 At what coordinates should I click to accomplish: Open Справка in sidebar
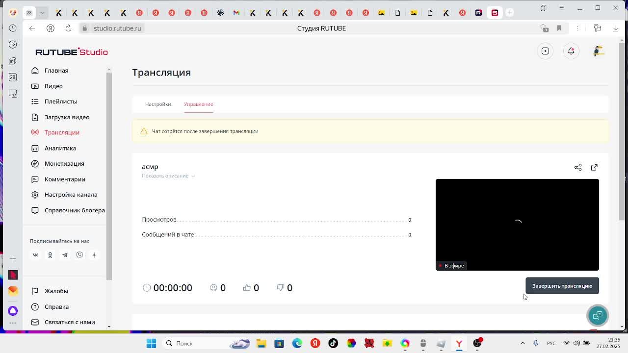tap(50, 307)
